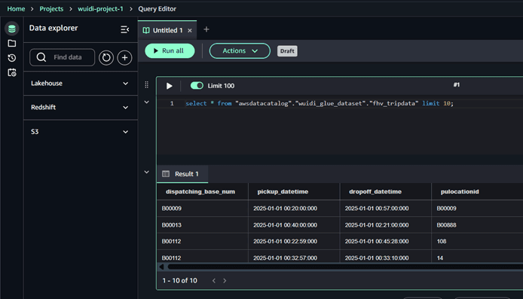This screenshot has width=523, height=299.
Task: Grab the cell drag handle dots
Action: coord(146,85)
